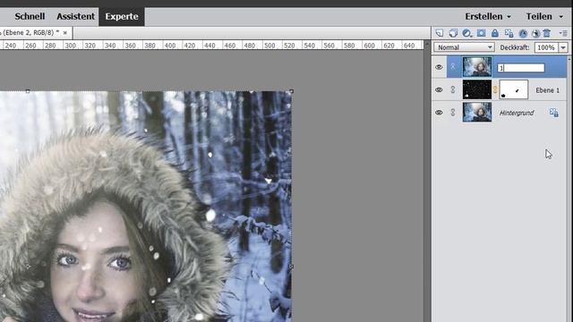573x322 pixels.
Task: Click the mask link chain on Ebene 1
Action: (495, 89)
